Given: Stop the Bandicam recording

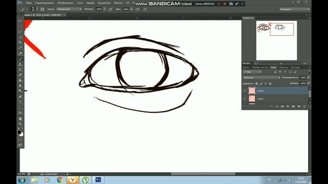Looking at the screenshot, I should click(x=225, y=4).
